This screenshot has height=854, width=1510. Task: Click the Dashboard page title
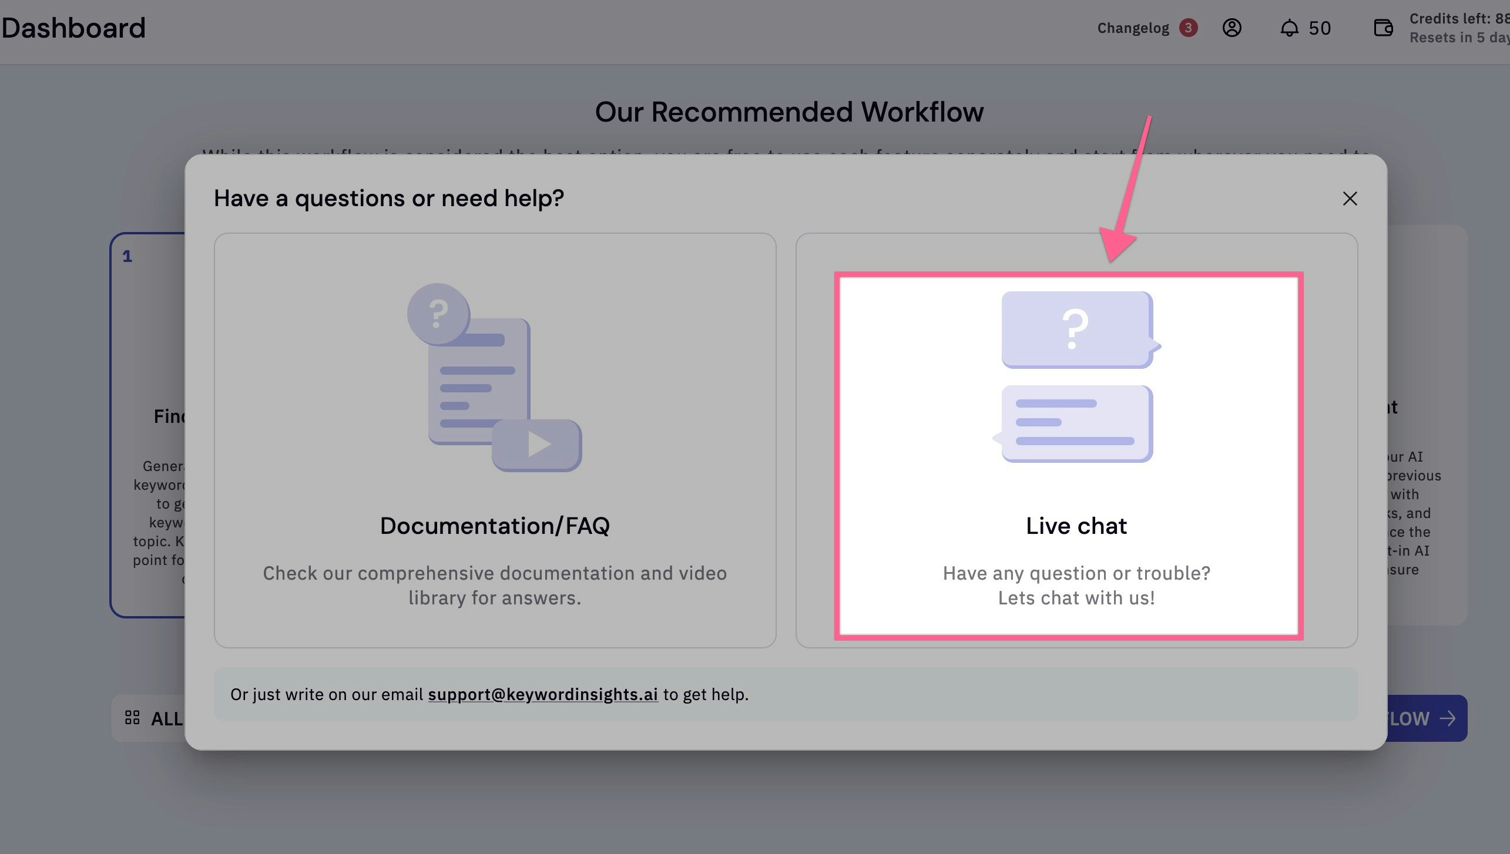click(73, 28)
